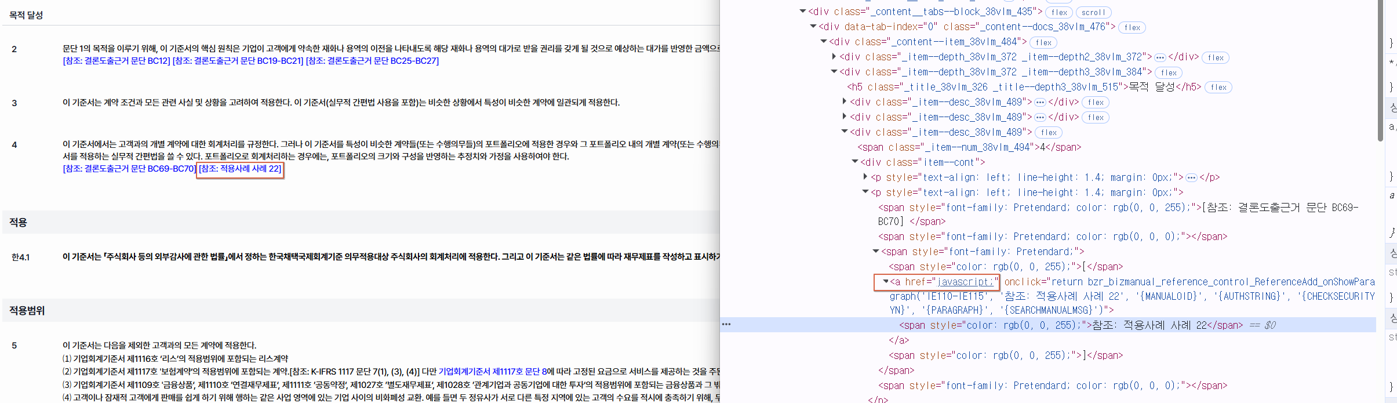
Task: Toggle flex badge beside _content--item_38vlm_484 div
Action: 1044,42
